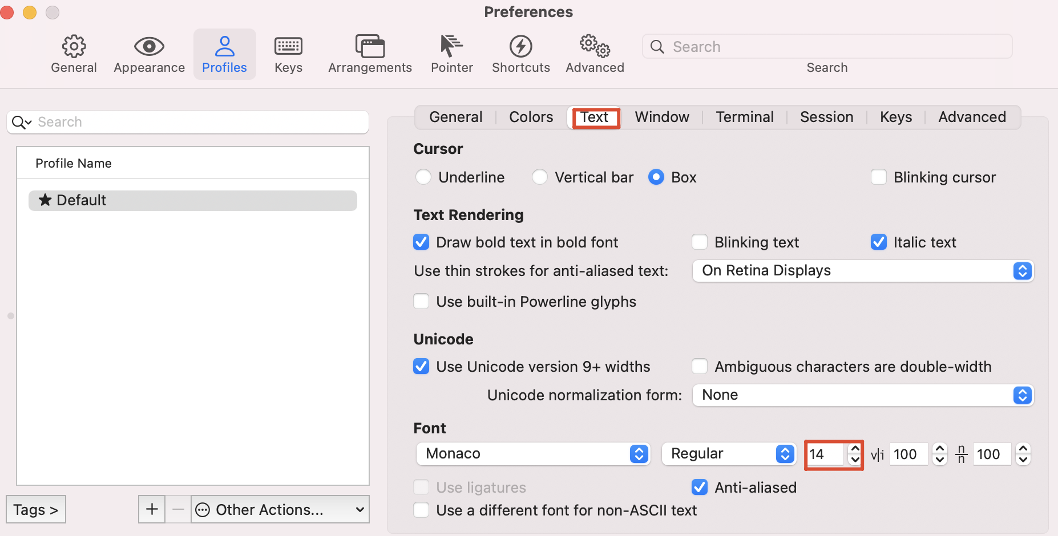Click the plus icon to add profile
1058x536 pixels.
click(152, 509)
